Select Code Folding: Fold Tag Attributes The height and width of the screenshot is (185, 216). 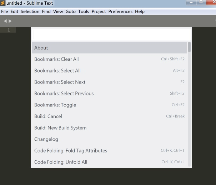click(109, 151)
